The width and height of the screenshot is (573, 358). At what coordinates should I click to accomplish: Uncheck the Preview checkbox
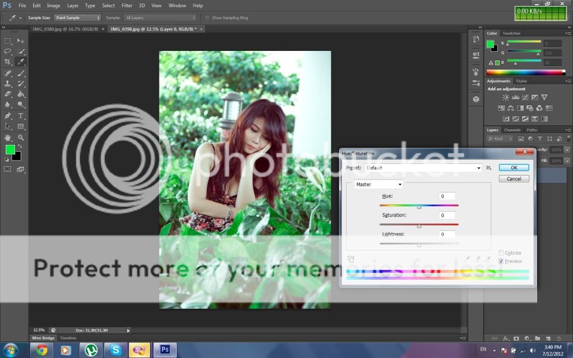[501, 261]
